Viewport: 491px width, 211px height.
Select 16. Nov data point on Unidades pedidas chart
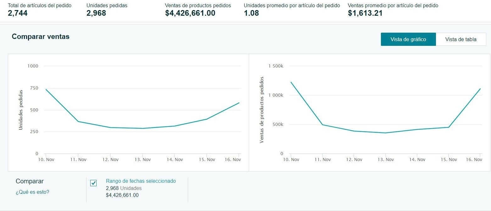(239, 103)
